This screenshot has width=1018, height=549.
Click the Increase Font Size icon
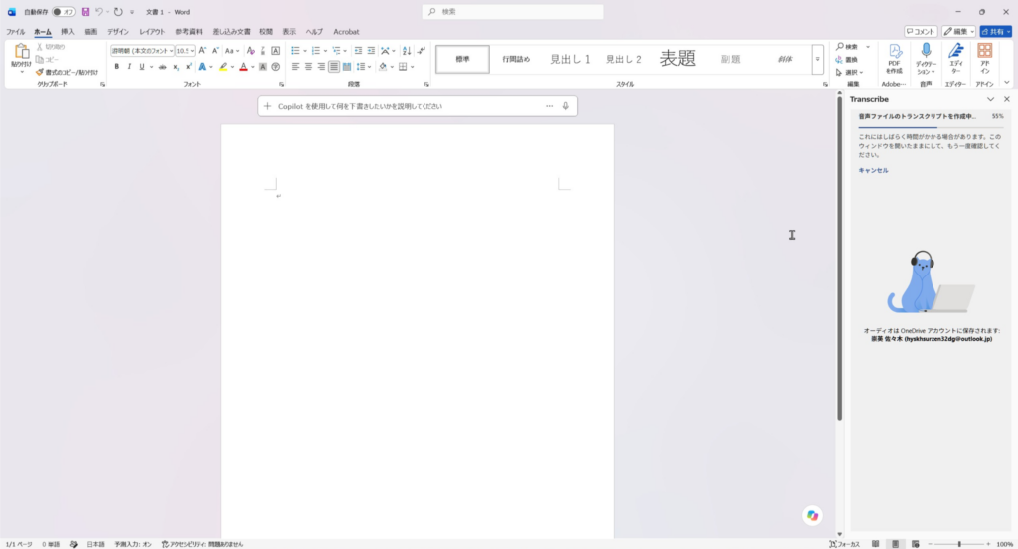click(202, 50)
